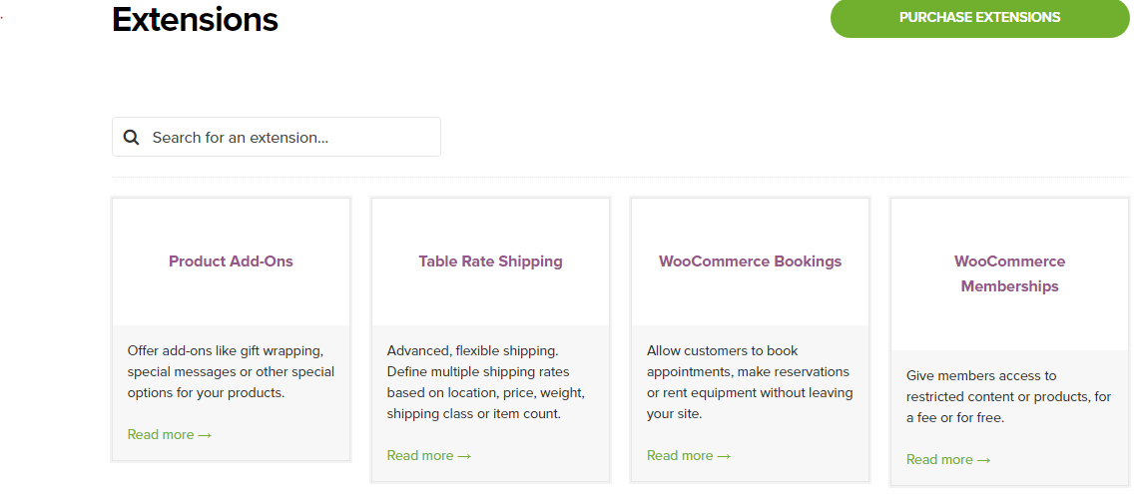Click the gift wrapping add-ons description text
The height and width of the screenshot is (502, 1142).
click(231, 371)
